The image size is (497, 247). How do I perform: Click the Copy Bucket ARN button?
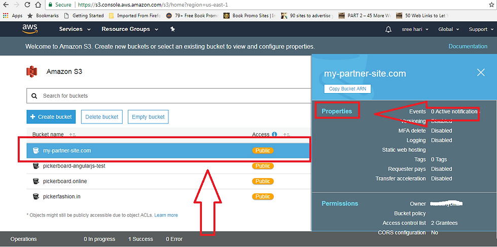347,89
